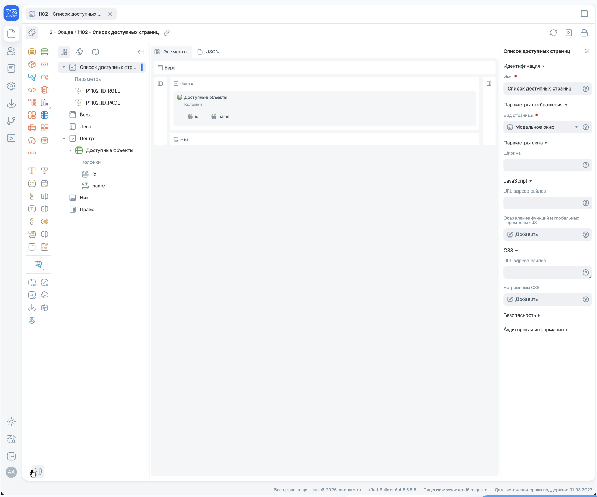Select the orange calendar component in palette
Image resolution: width=597 pixels, height=497 pixels.
tap(44, 140)
